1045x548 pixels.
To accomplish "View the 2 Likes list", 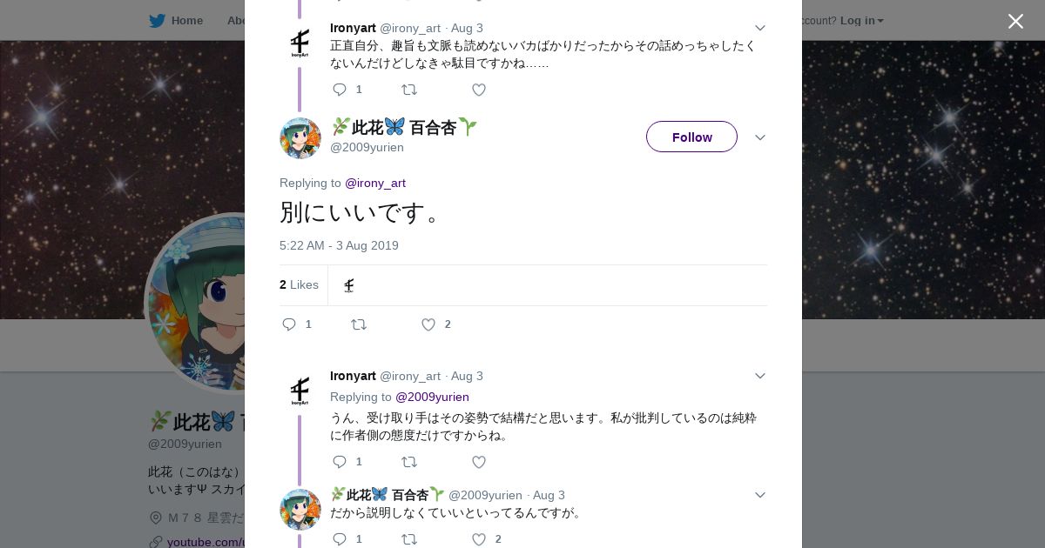I will coord(299,284).
